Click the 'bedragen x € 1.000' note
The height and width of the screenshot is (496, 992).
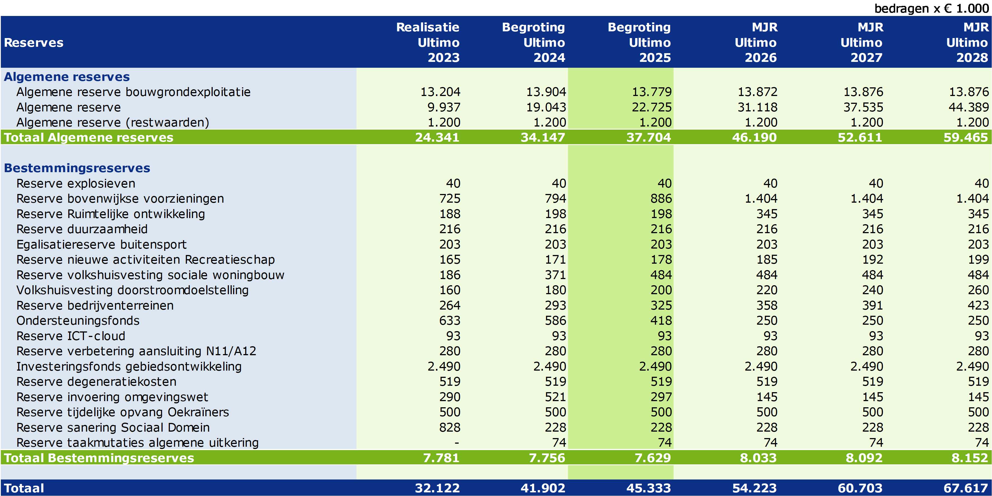point(932,8)
